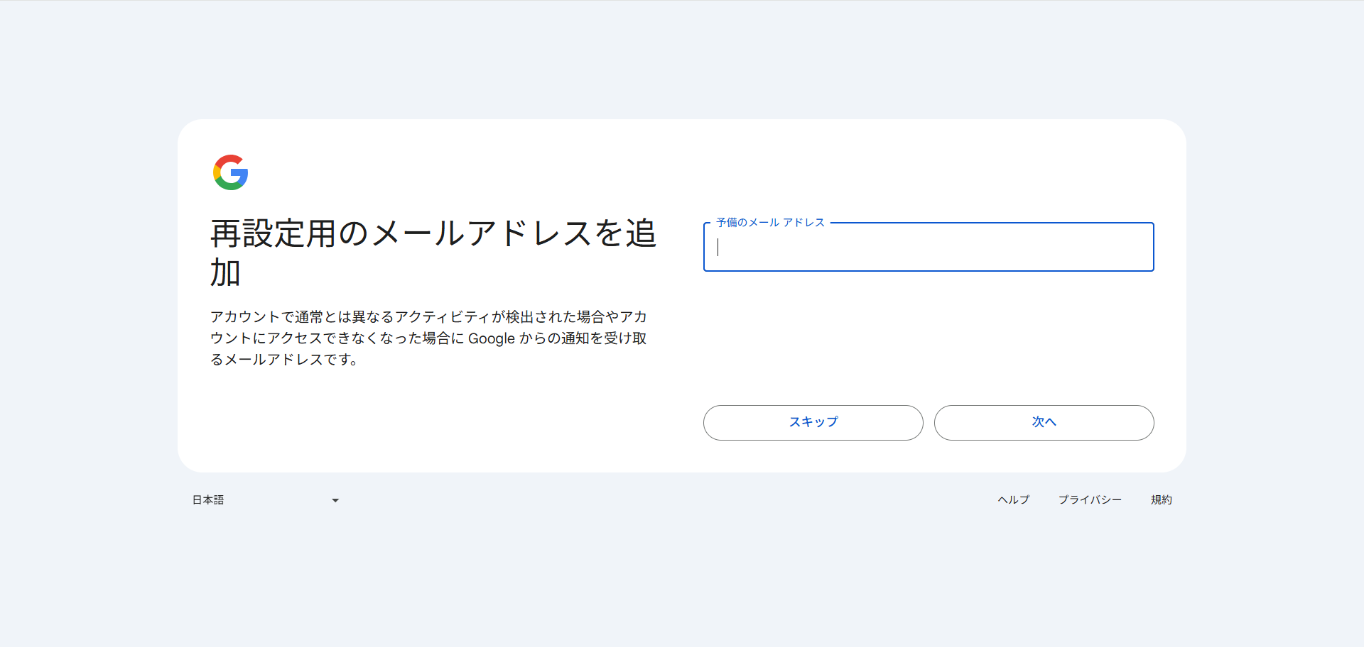Select the multicolored G icon above the heading
The height and width of the screenshot is (647, 1364).
[x=229, y=171]
